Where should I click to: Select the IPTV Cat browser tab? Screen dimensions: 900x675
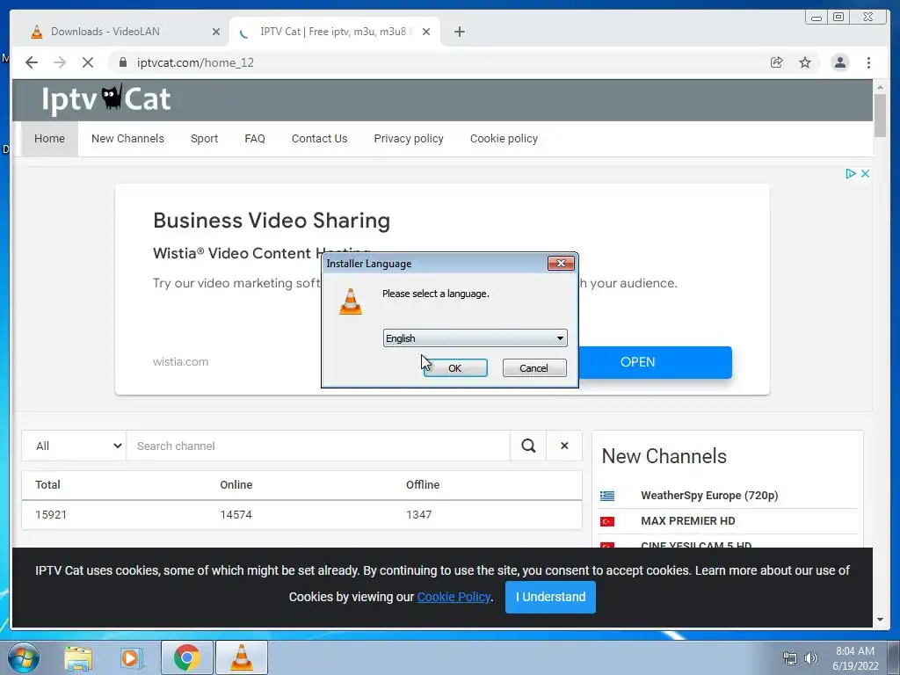point(333,32)
